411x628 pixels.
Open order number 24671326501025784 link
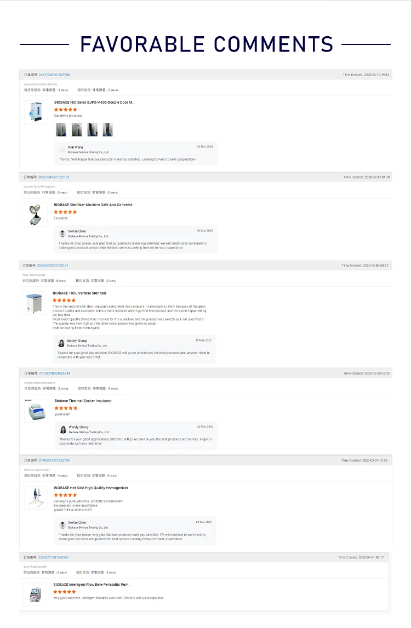(54, 75)
